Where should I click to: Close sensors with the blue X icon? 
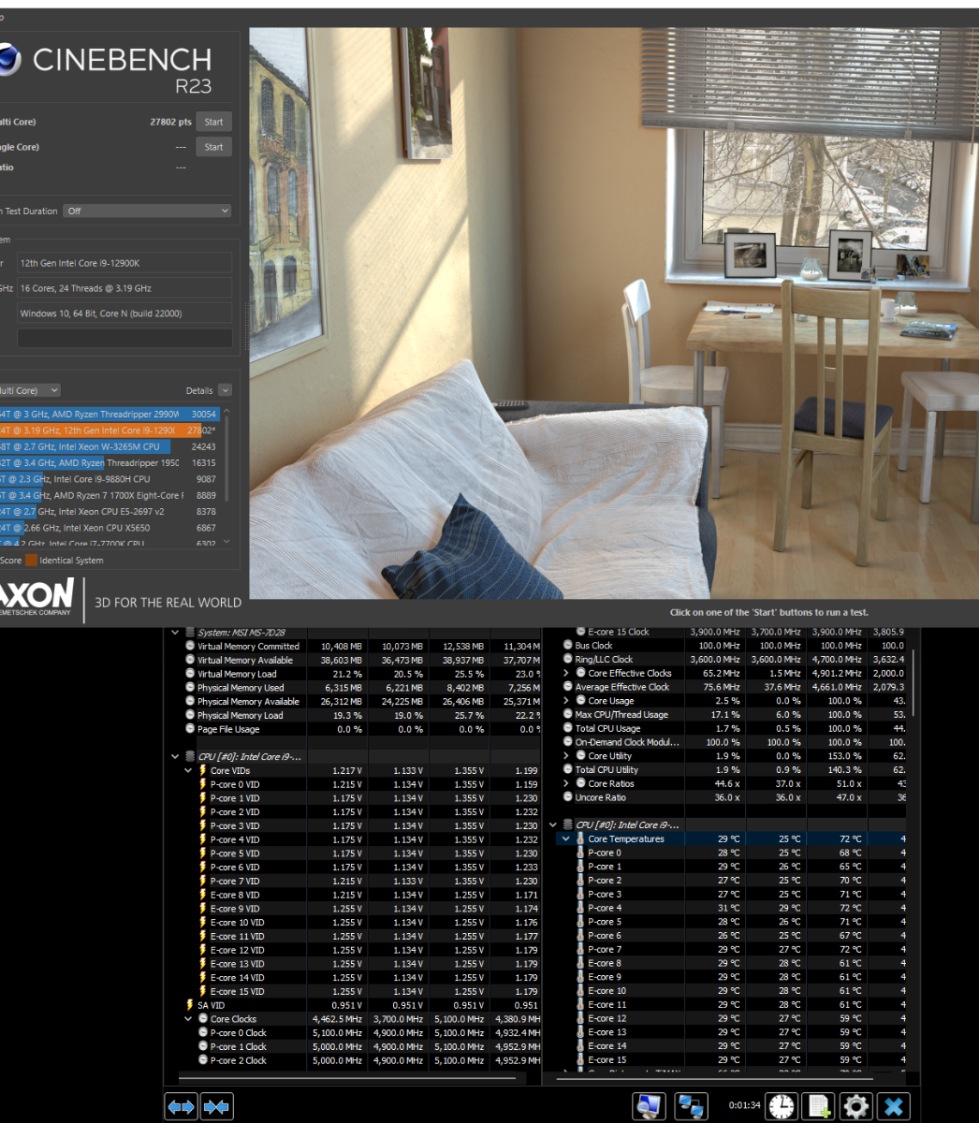click(x=894, y=1106)
